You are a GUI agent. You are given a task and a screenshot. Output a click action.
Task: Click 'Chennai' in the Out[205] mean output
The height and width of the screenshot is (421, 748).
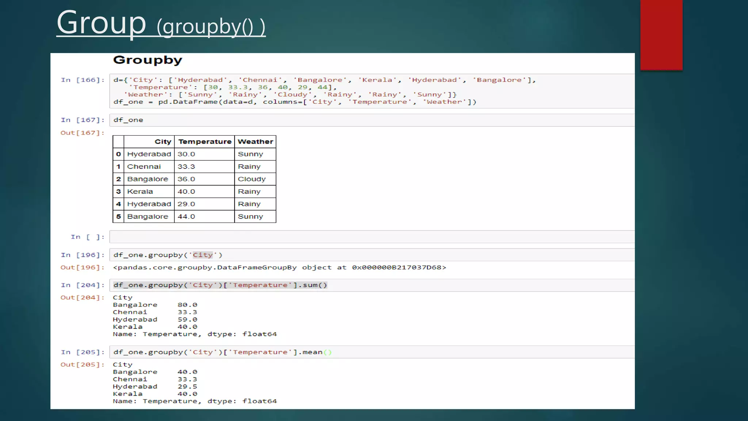coord(130,379)
